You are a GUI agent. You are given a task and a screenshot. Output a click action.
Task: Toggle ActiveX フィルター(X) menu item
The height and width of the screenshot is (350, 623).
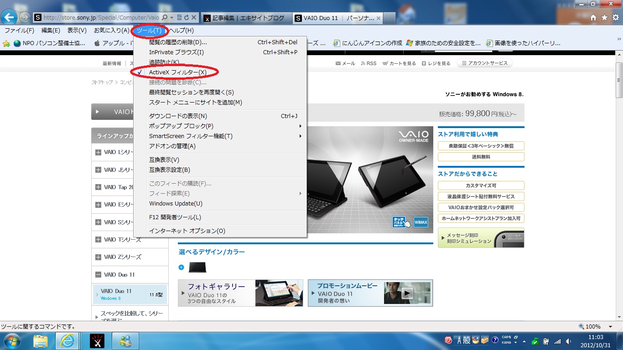point(220,72)
